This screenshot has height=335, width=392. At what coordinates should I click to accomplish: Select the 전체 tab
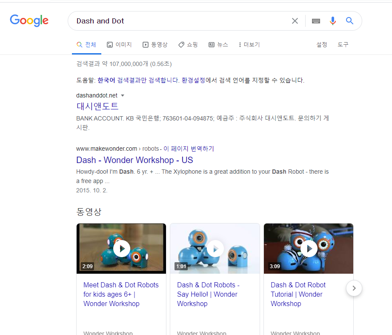click(86, 45)
